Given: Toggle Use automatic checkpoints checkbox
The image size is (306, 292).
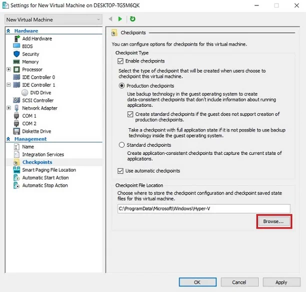Looking at the screenshot, I should (120, 171).
